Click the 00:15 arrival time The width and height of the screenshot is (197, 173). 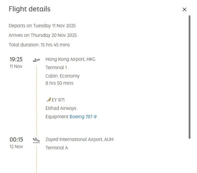(16, 139)
